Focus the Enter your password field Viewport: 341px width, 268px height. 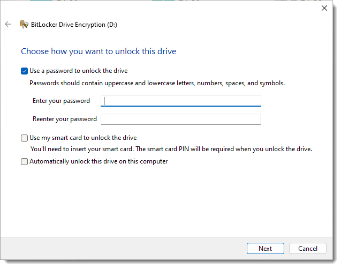[x=181, y=101]
